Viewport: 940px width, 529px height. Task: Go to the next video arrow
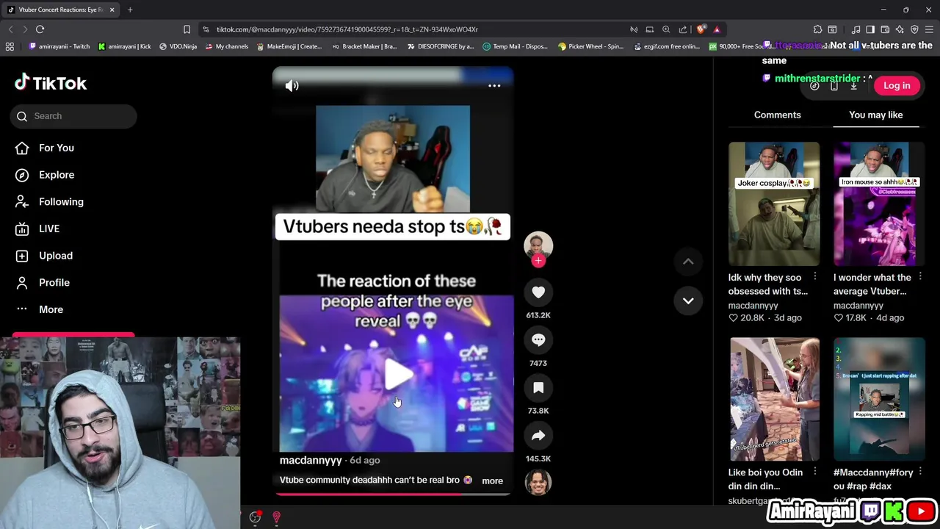coord(688,301)
